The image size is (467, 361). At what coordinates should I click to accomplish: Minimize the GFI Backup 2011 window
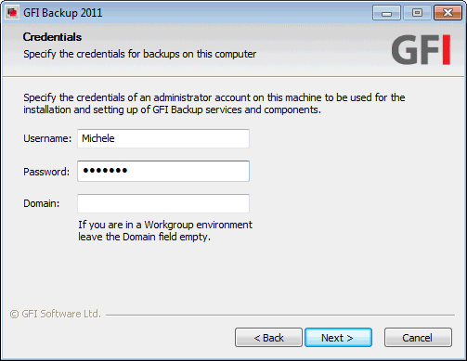[x=386, y=13]
